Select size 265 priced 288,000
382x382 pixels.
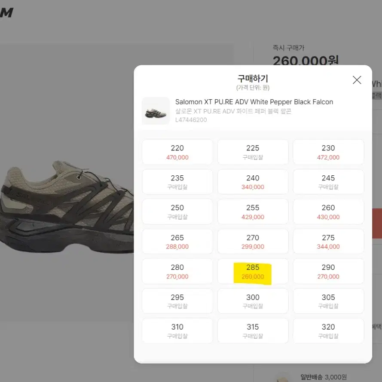click(177, 241)
